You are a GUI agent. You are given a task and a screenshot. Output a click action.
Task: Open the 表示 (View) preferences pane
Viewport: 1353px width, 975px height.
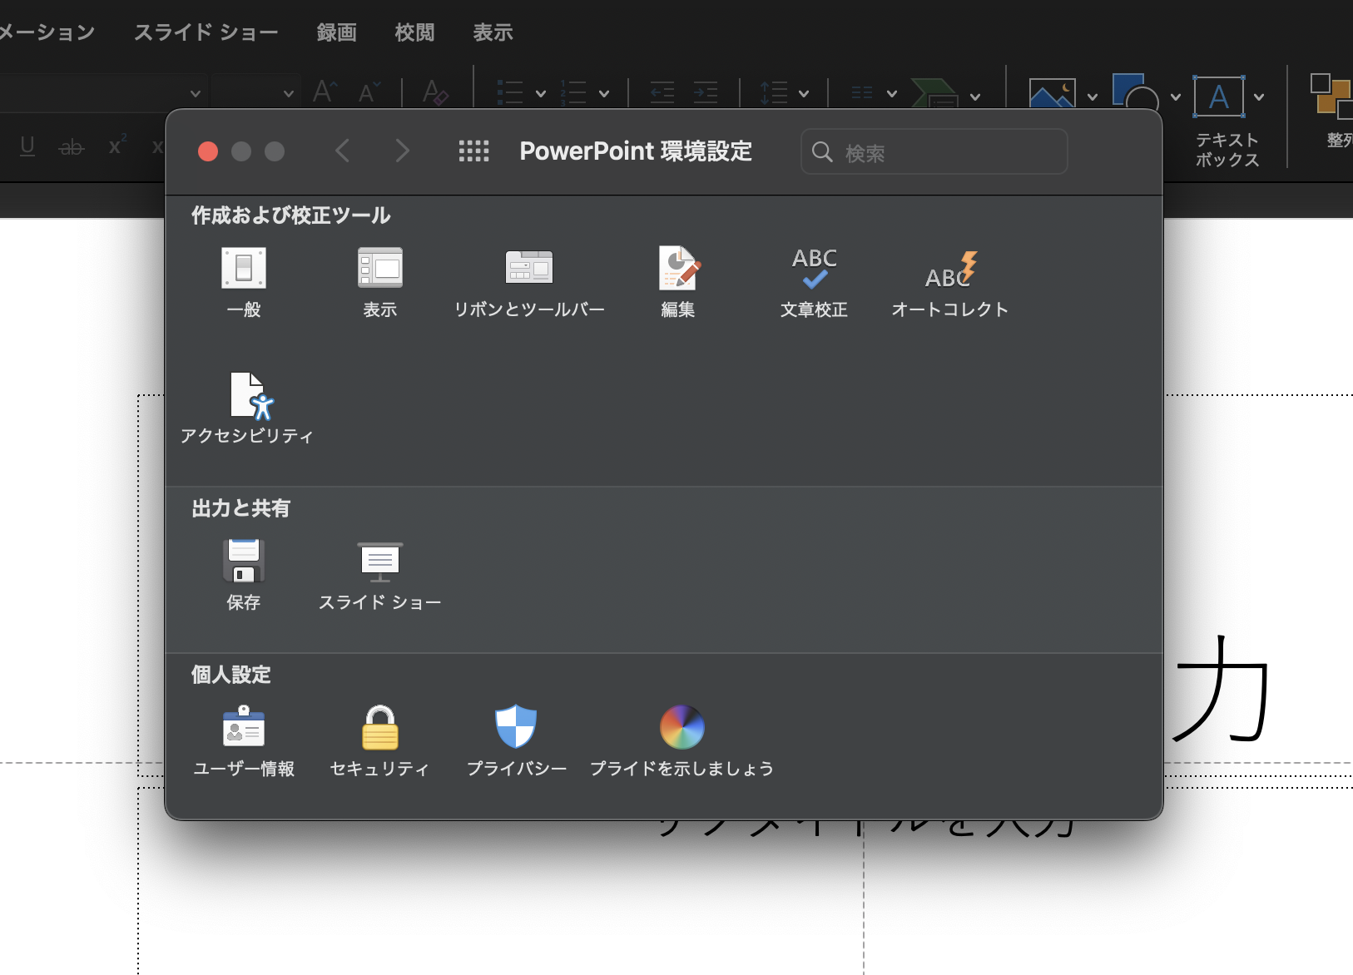(380, 282)
